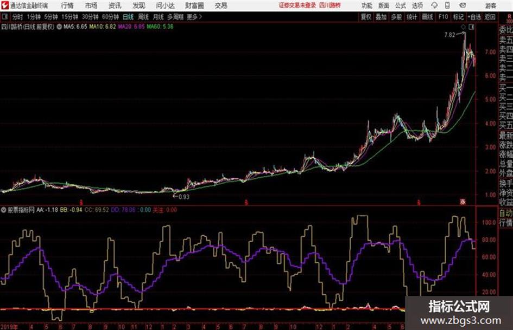Click the CC: 69.52 indicator value

pos(97,210)
